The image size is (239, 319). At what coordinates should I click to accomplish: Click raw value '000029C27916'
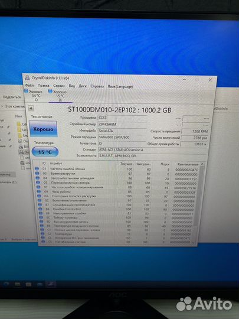[x=185, y=188]
